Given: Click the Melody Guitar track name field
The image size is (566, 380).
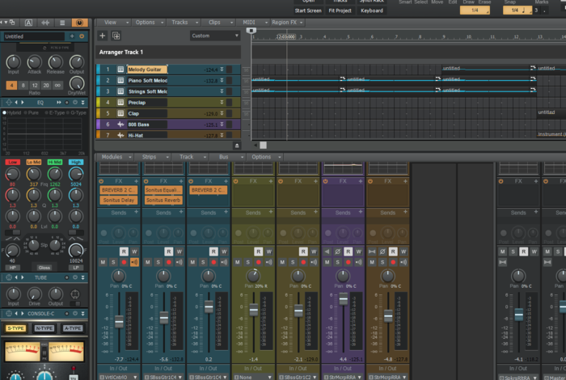Looking at the screenshot, I should tap(147, 70).
